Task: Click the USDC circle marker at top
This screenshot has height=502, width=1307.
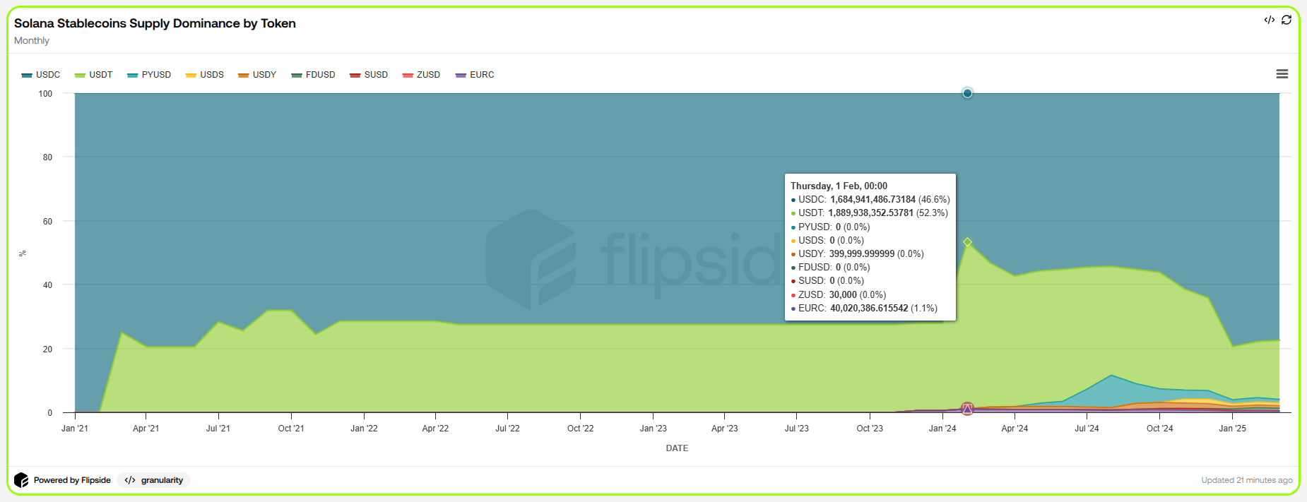Action: [967, 93]
